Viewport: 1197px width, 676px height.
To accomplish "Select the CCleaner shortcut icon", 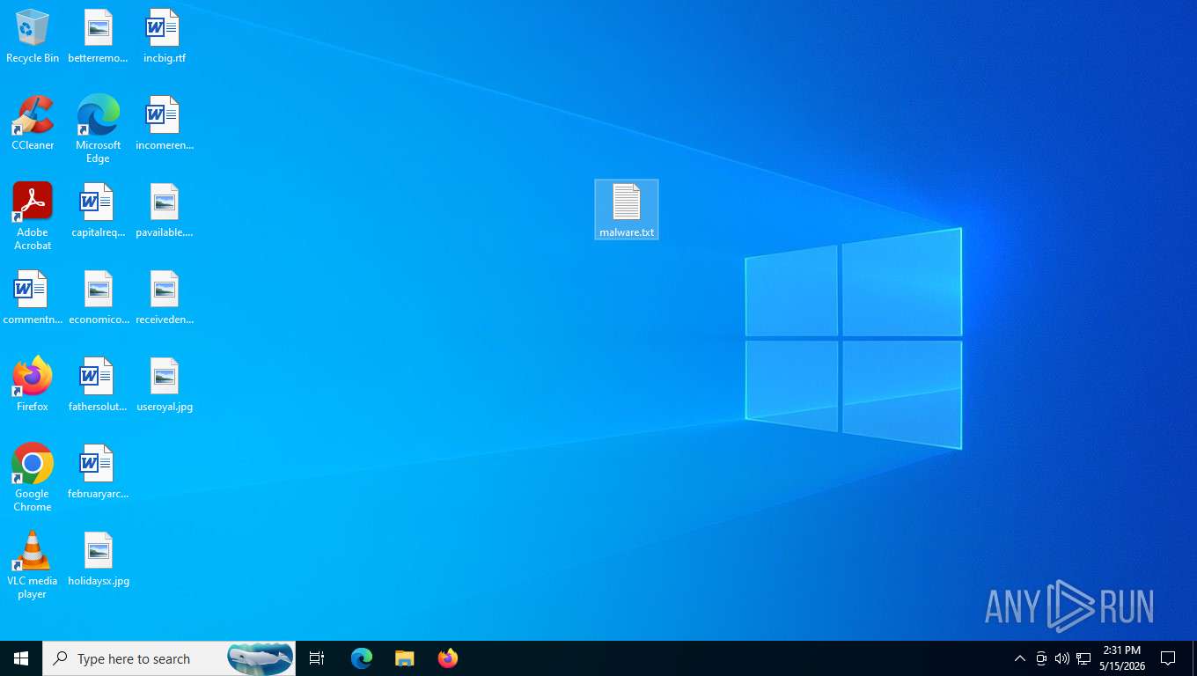I will point(33,123).
